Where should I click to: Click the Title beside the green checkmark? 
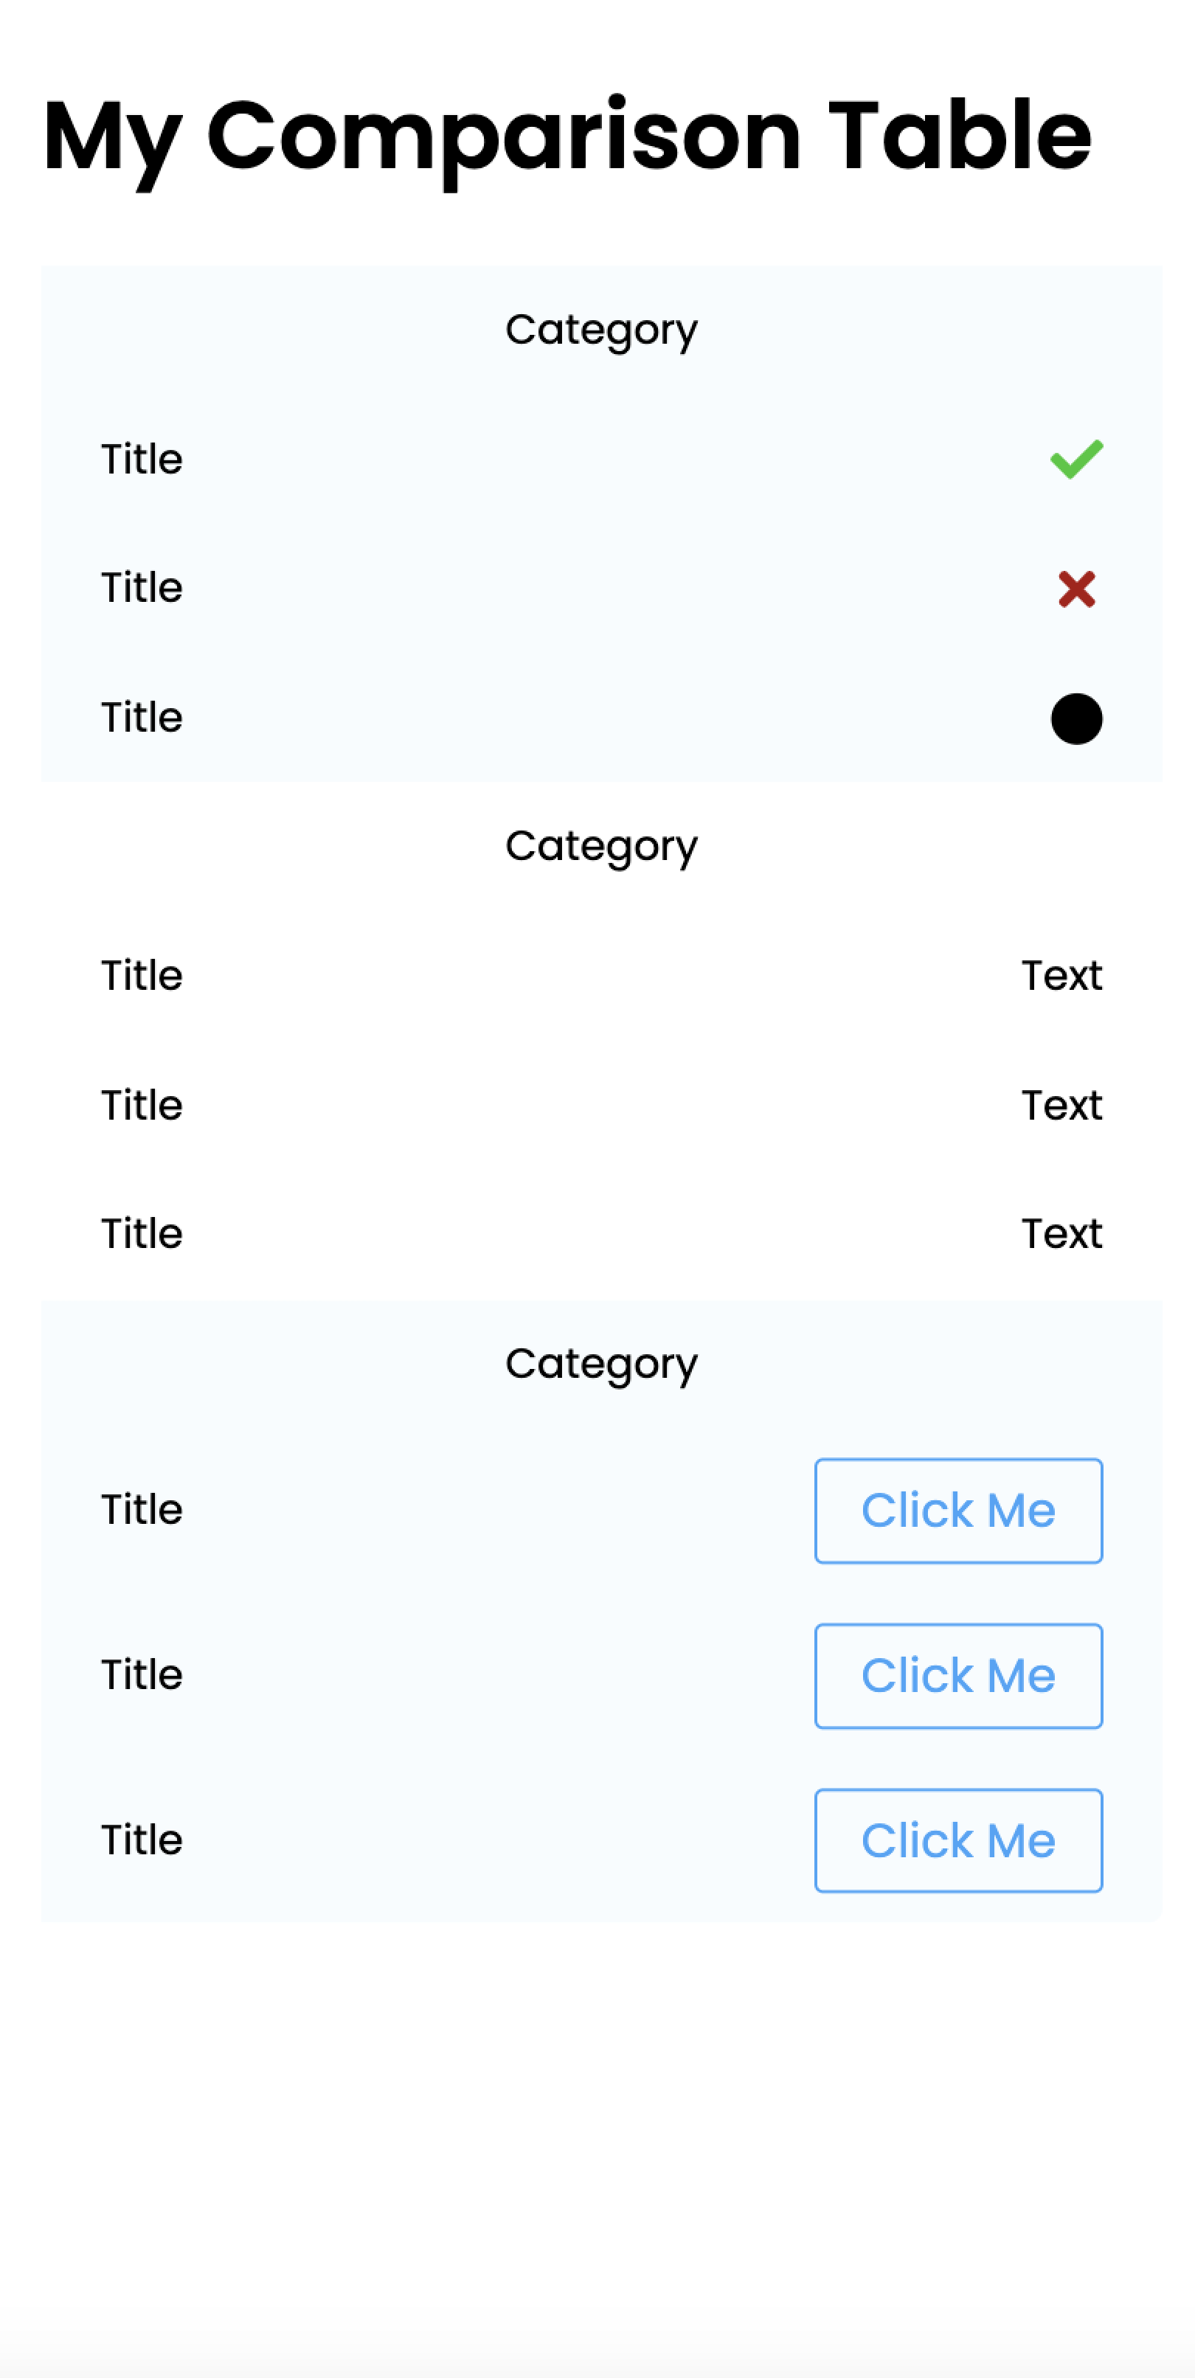[142, 459]
